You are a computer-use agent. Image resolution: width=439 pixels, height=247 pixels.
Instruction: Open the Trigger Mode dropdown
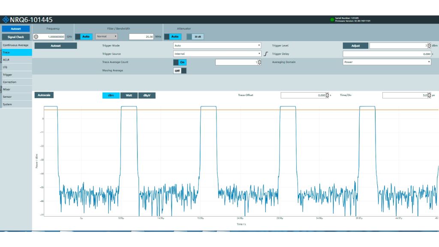point(217,45)
